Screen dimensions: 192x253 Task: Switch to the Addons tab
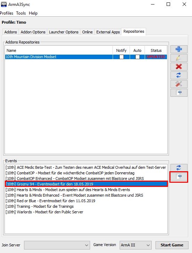point(11,32)
